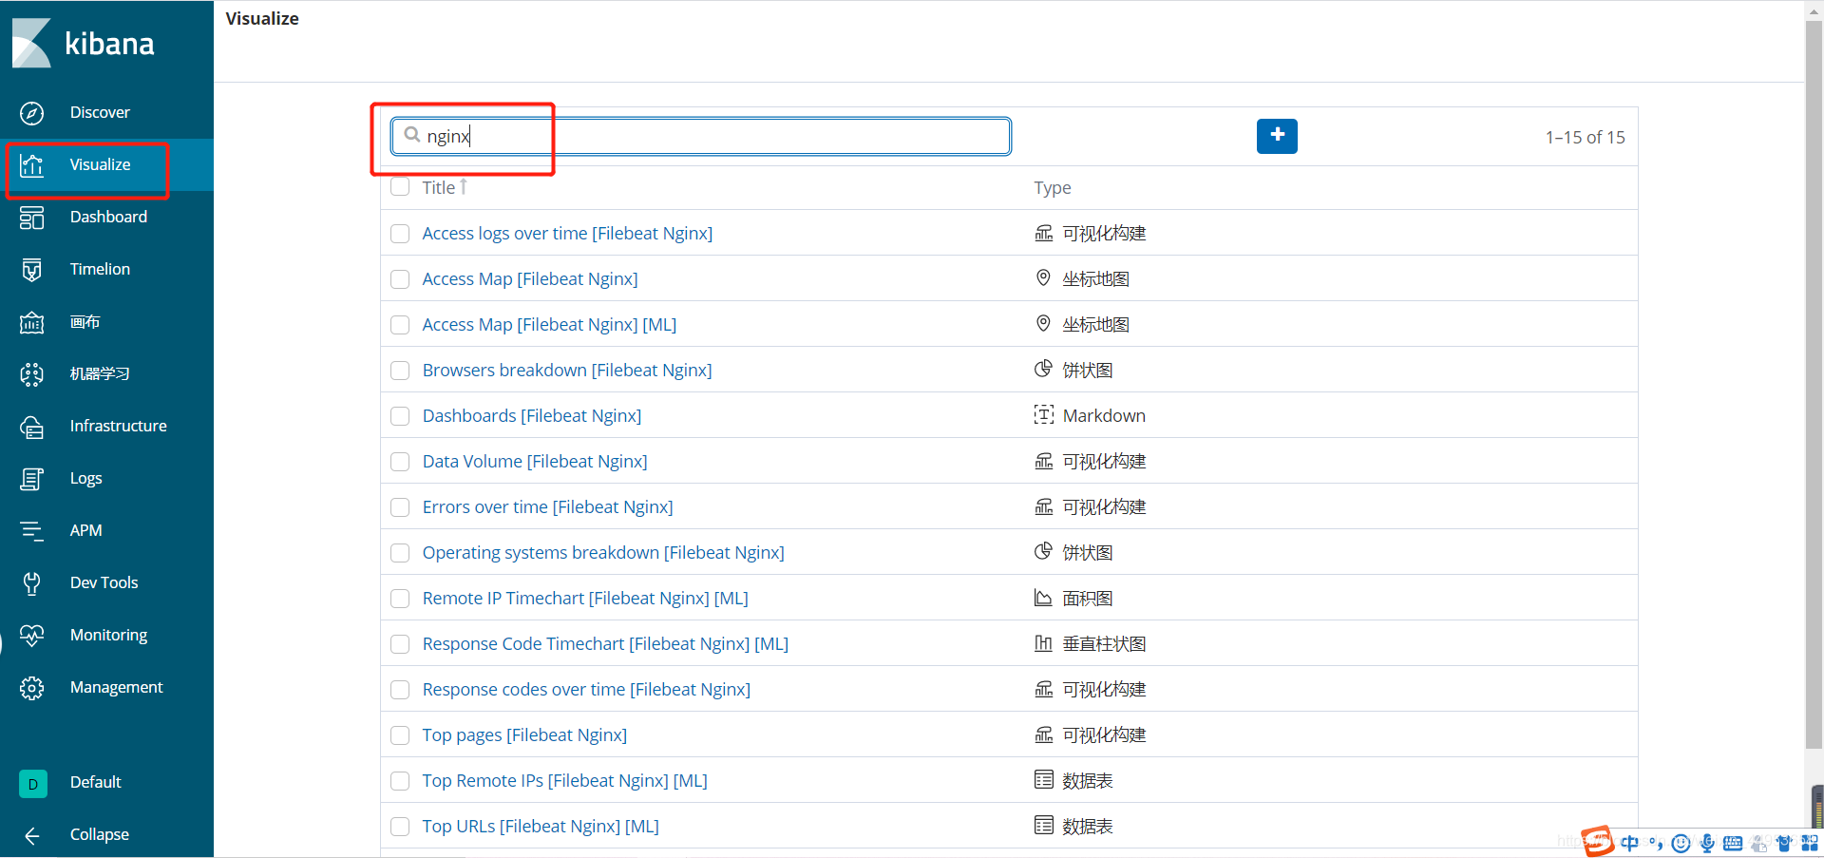Click the search magnifier icon

(x=411, y=135)
